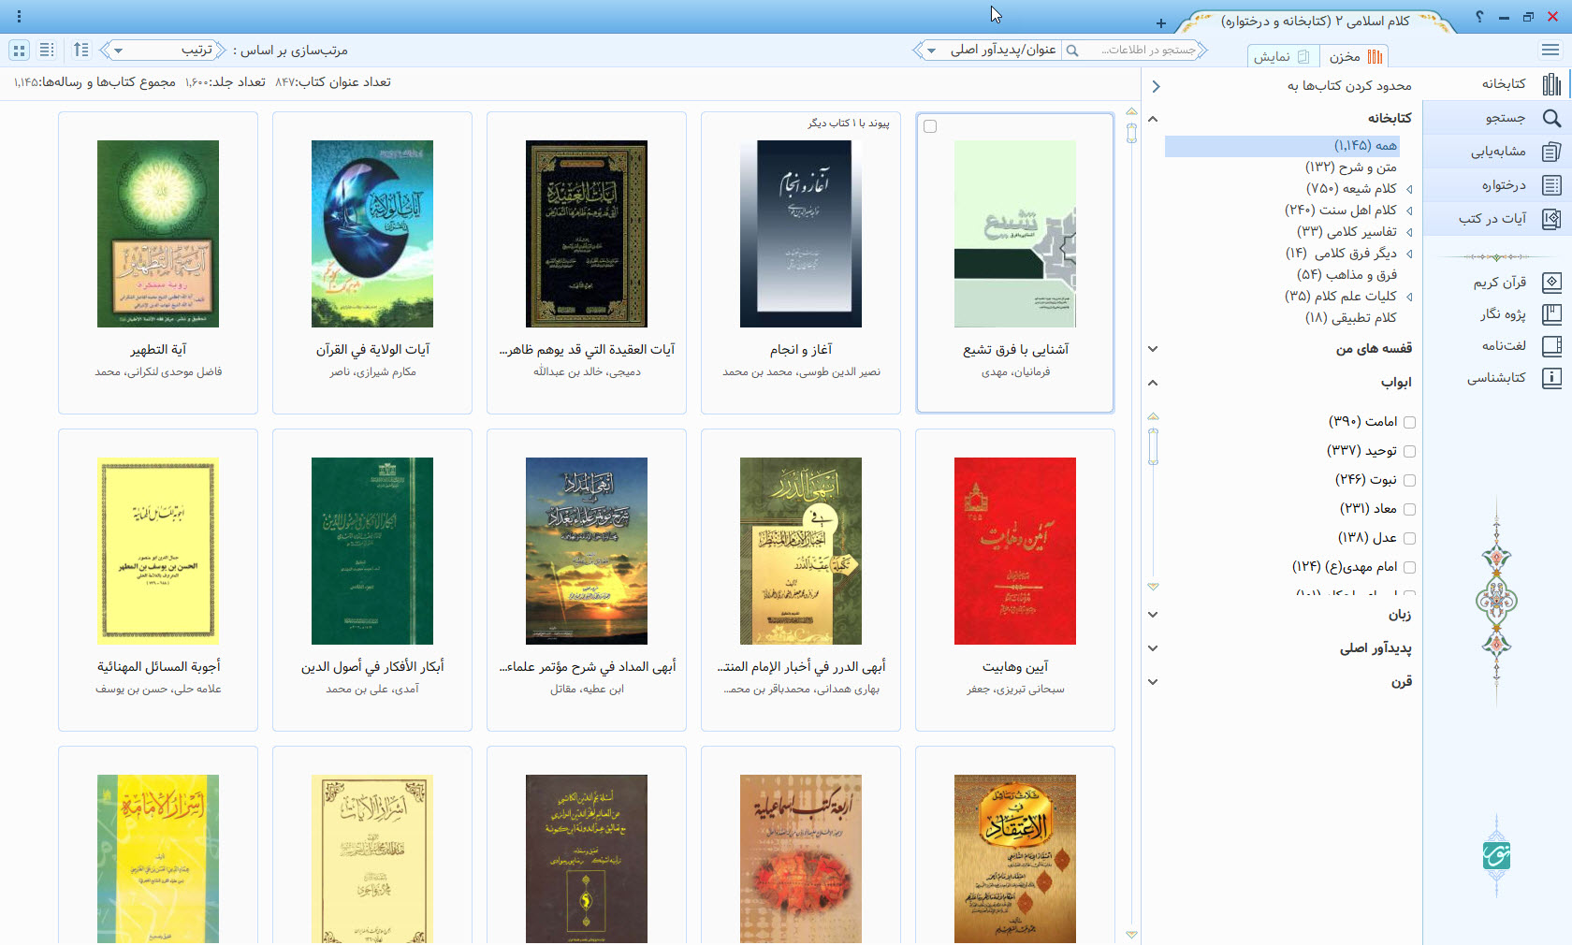Image resolution: width=1572 pixels, height=945 pixels.
Task: Open the لغت‌نامه dictionary icon
Action: coord(1551,346)
